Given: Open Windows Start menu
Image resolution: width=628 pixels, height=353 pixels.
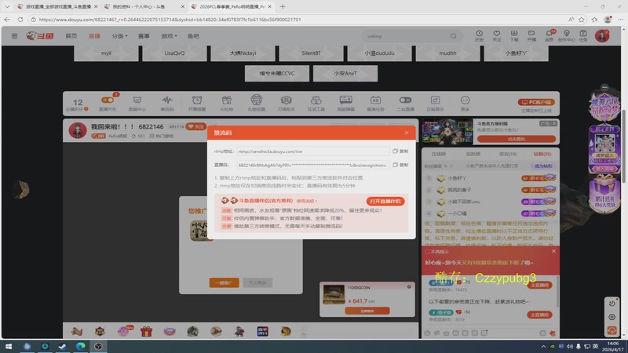Looking at the screenshot, I should coord(8,346).
